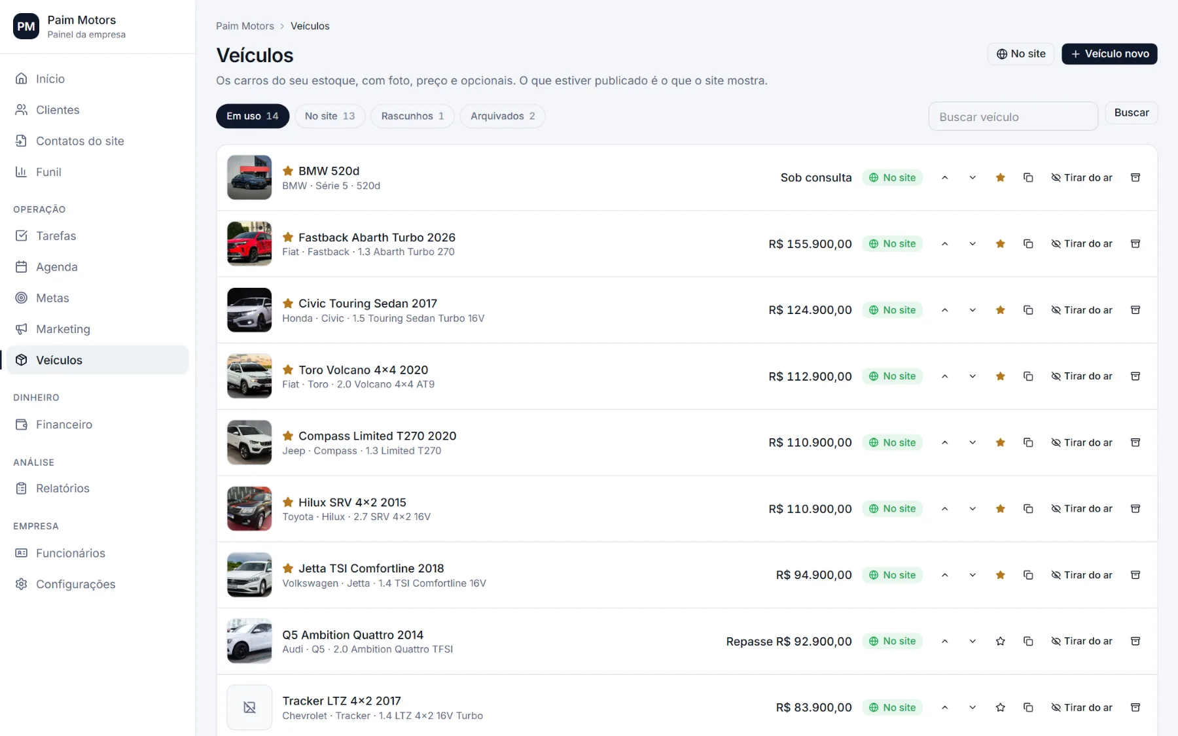1178x736 pixels.
Task: Move Hilux SRV 4×2 2015 up
Action: pos(944,509)
